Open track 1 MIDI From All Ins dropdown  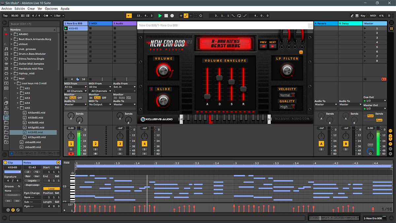[76, 87]
